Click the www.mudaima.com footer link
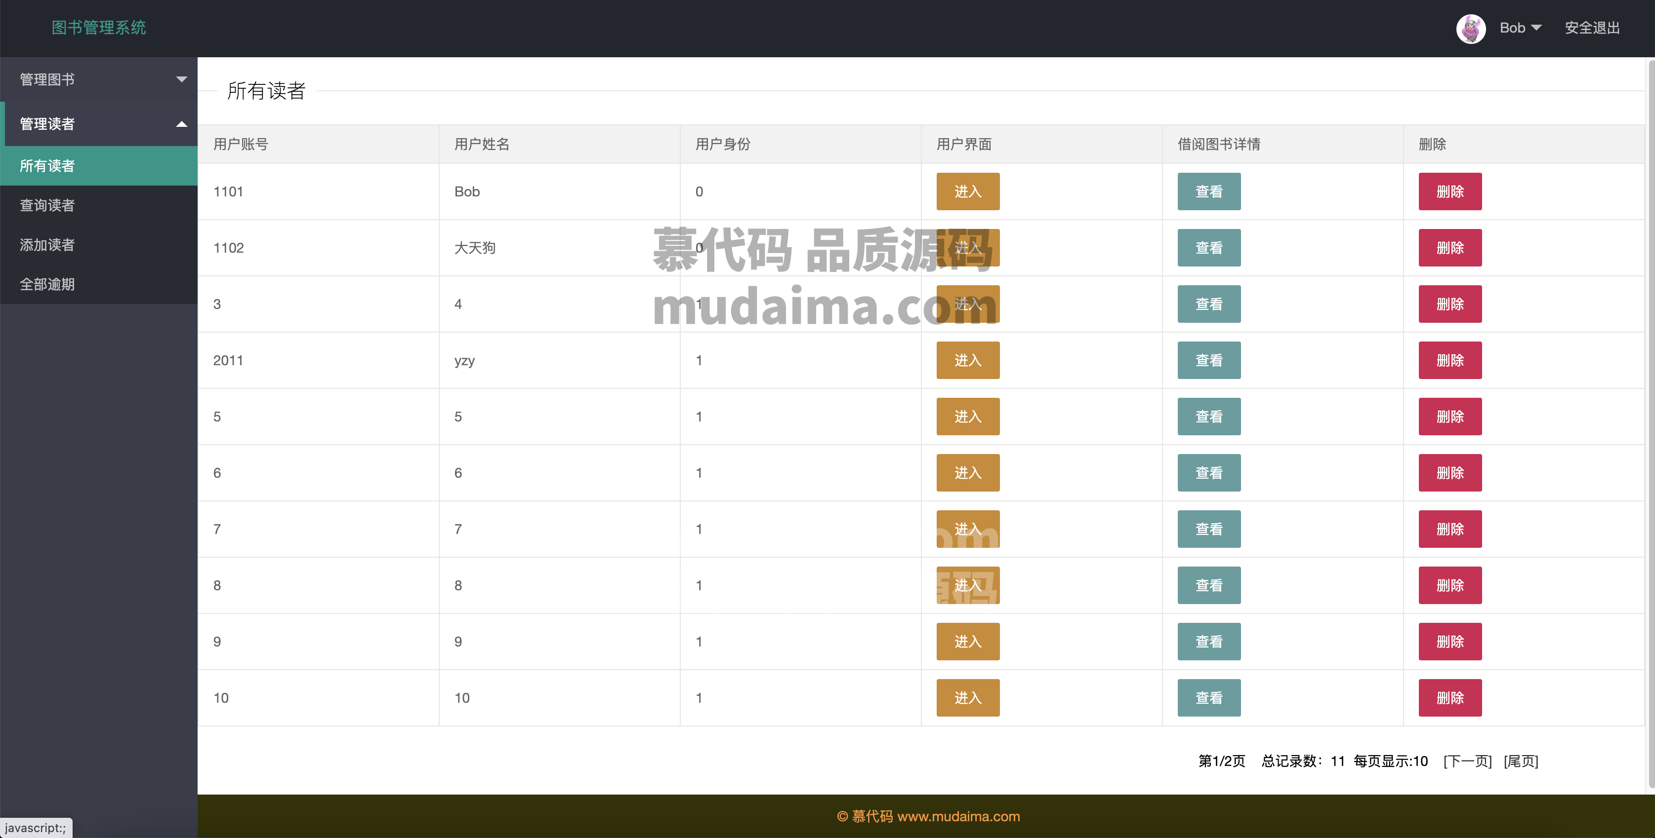Screen dimensions: 1655x838 coord(958,816)
